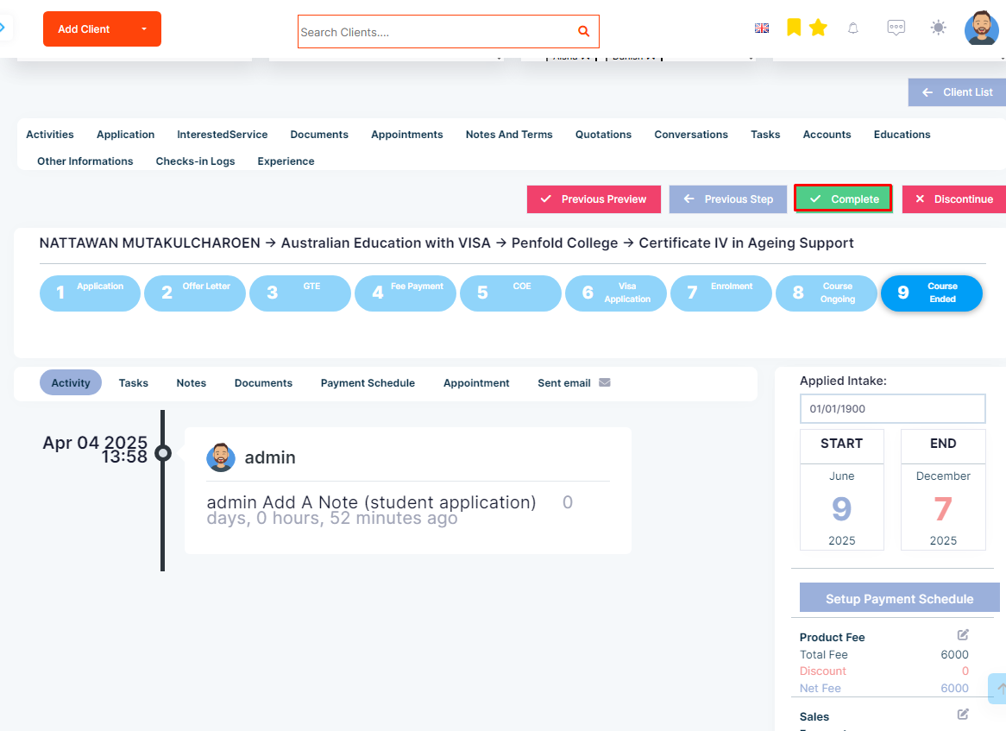Open the language flag selector

tap(762, 28)
